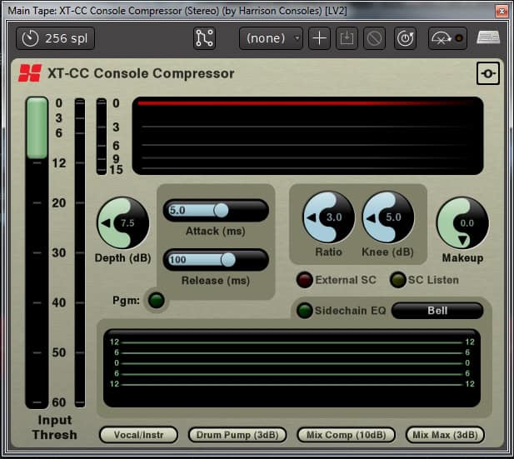
Task: Toggle the External SC indicator
Action: [x=305, y=280]
